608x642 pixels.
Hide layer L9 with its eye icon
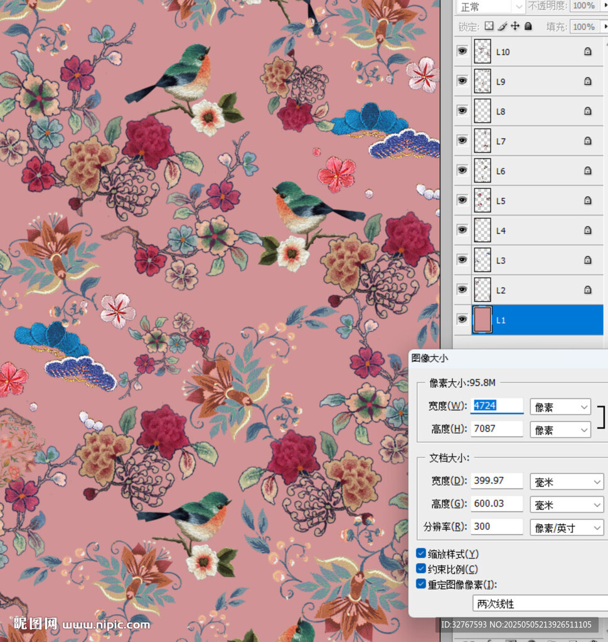click(462, 81)
